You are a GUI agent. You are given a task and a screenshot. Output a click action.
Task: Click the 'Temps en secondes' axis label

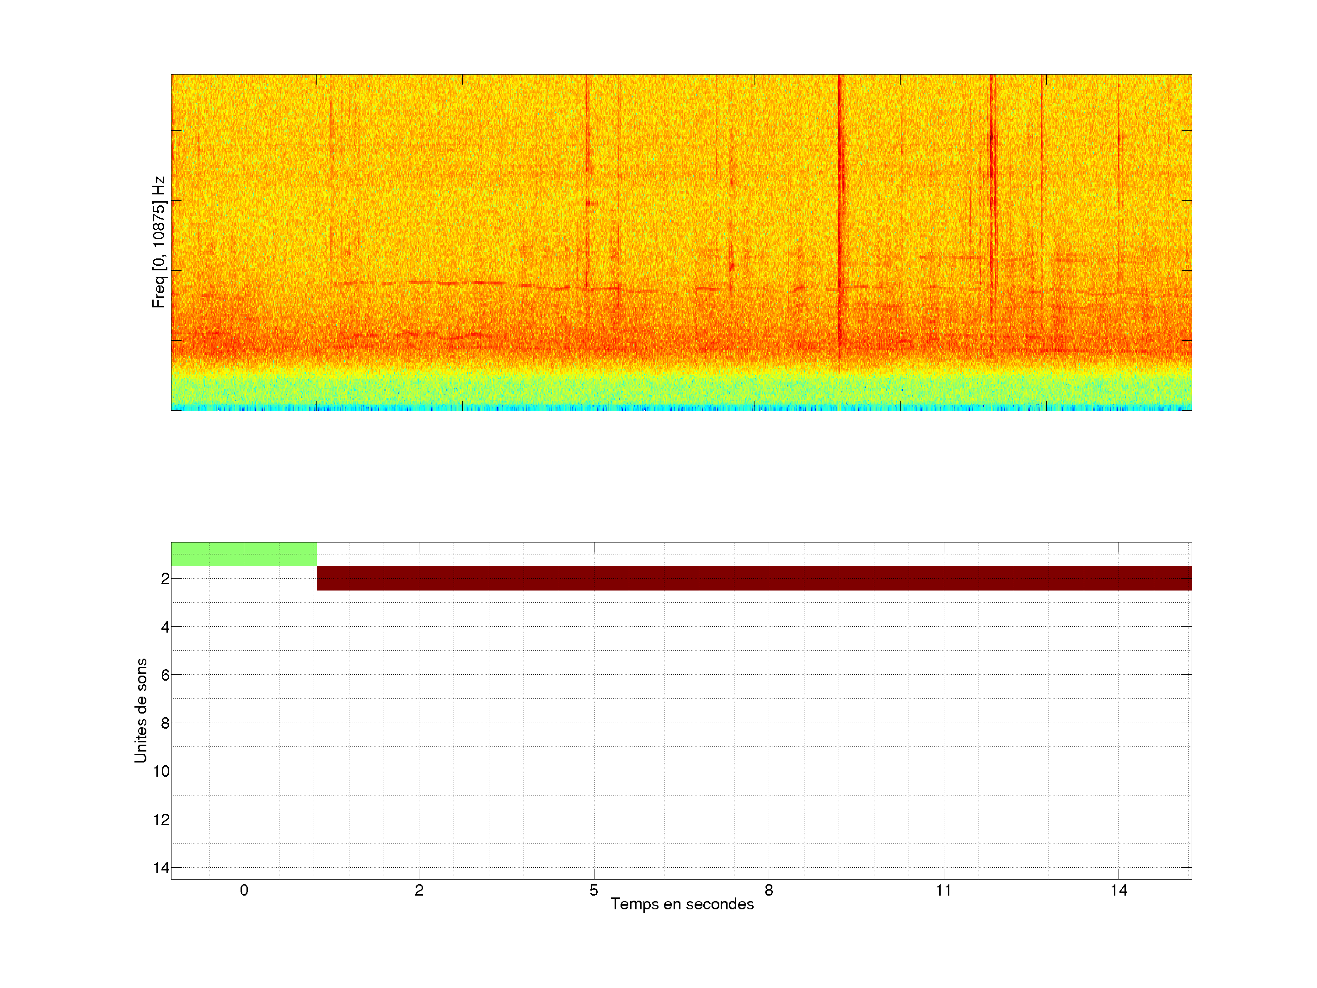coord(682,904)
